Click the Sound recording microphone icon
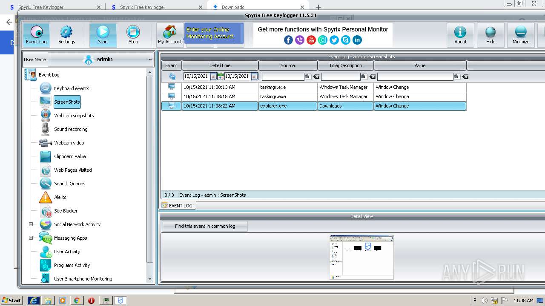This screenshot has width=545, height=306. coord(46,129)
